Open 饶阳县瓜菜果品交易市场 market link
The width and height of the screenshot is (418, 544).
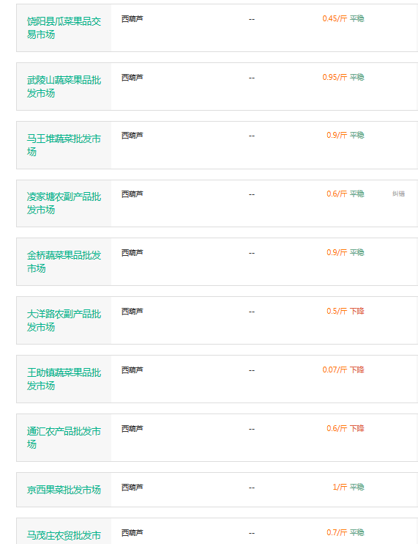click(x=64, y=28)
